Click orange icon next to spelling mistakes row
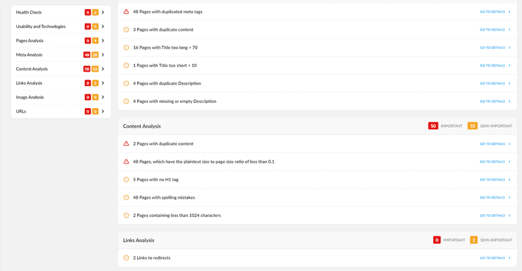Screen dimensions: 522x271 coord(126,197)
